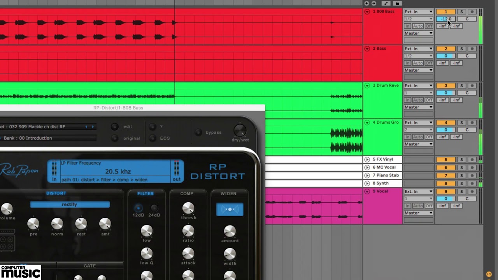Viewport: 498px width, 280px height.
Task: Set monitor to Off on 3 Drum Reve track
Action: [x=429, y=100]
